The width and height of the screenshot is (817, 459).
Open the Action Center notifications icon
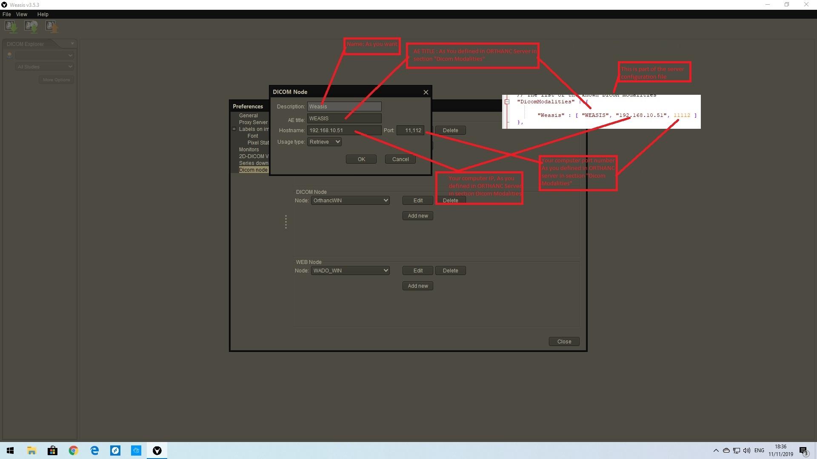(804, 451)
